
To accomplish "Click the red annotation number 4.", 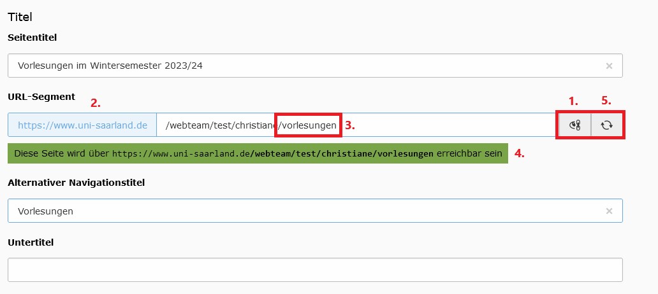I will click(x=520, y=154).
